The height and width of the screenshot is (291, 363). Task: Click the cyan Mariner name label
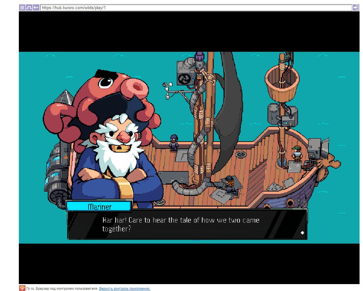click(99, 206)
